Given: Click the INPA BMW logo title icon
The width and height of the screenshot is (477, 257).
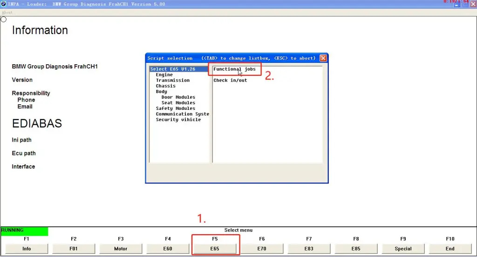Looking at the screenshot, I should click(3, 4).
